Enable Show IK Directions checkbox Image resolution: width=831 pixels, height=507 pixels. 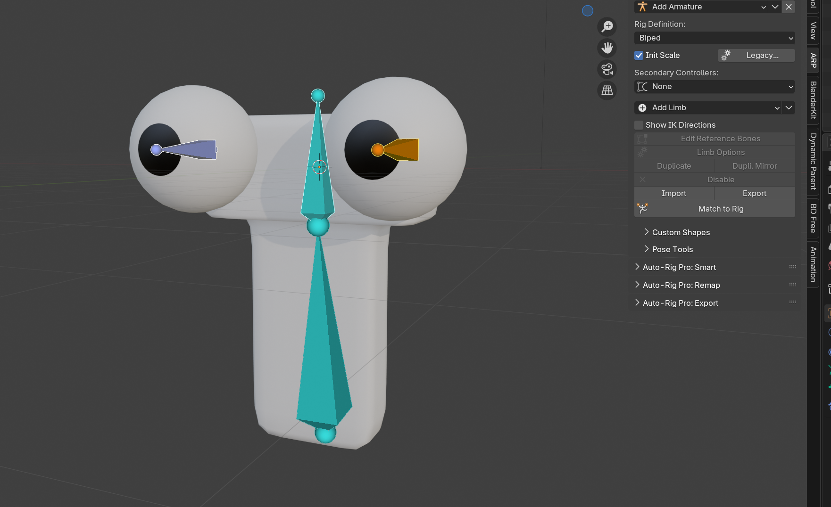[639, 125]
